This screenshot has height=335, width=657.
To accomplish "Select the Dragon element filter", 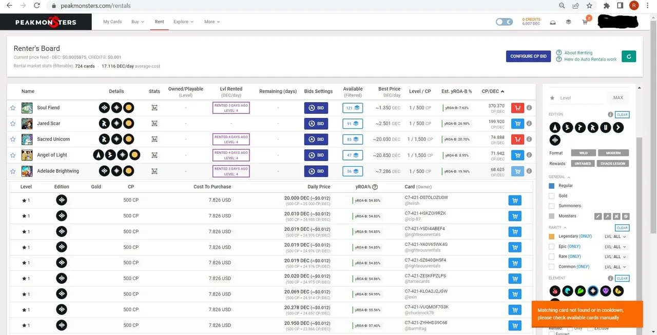I will pos(619,291).
